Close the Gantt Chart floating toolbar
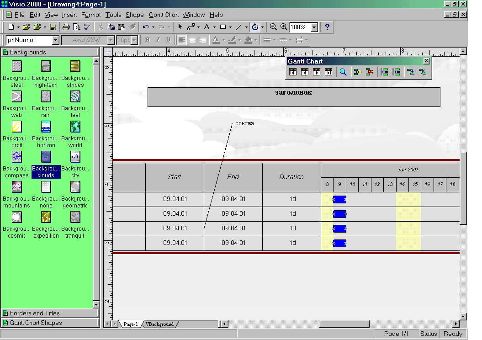The image size is (482, 340). pyautogui.click(x=426, y=61)
